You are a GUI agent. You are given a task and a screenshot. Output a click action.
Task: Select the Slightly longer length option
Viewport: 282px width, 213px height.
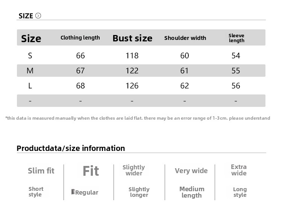(139, 192)
